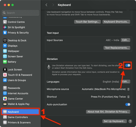Select Wallet & Apple Pay label

click(19, 104)
